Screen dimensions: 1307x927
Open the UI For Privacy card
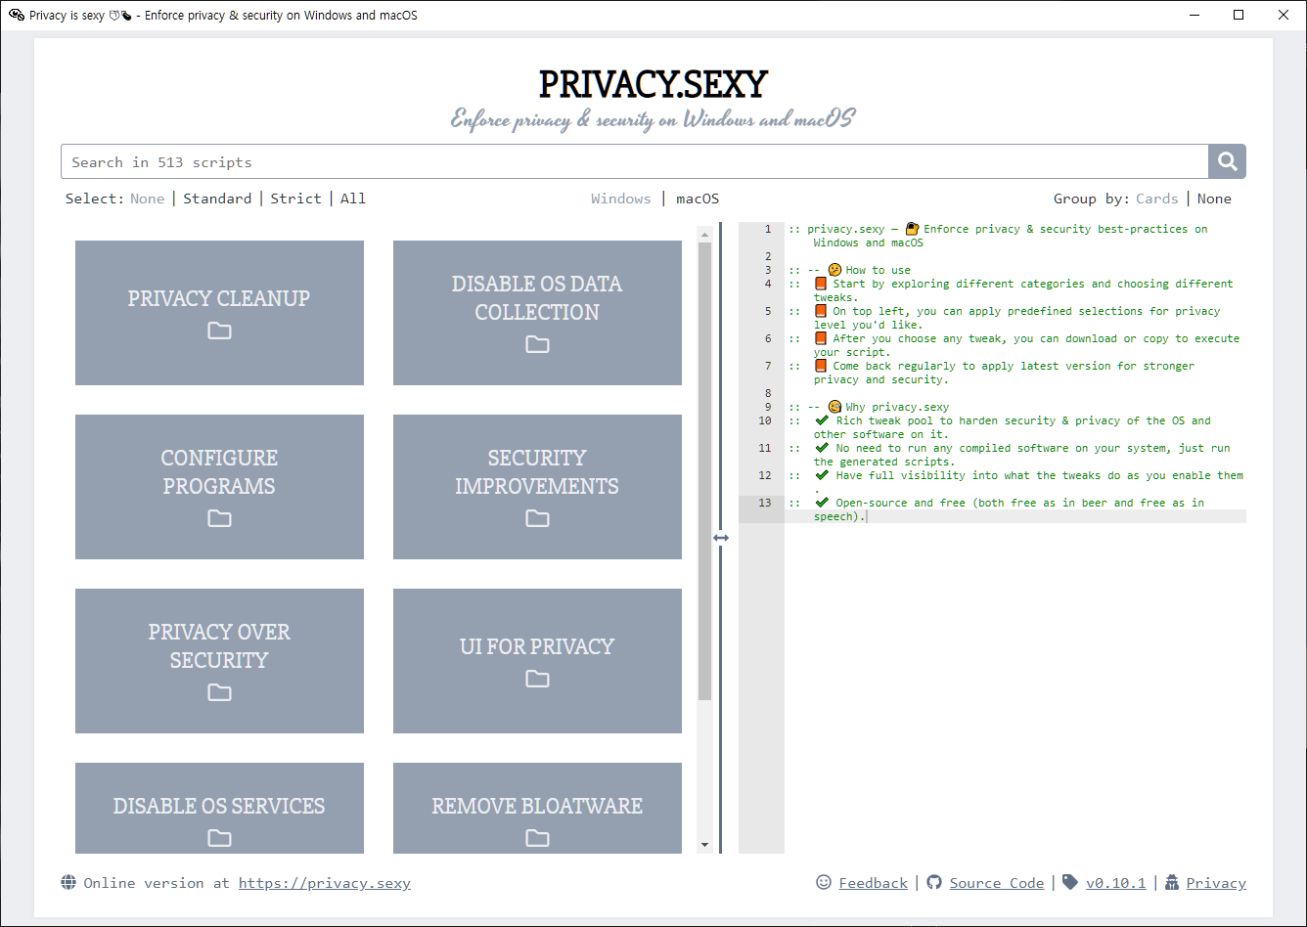[x=537, y=661]
